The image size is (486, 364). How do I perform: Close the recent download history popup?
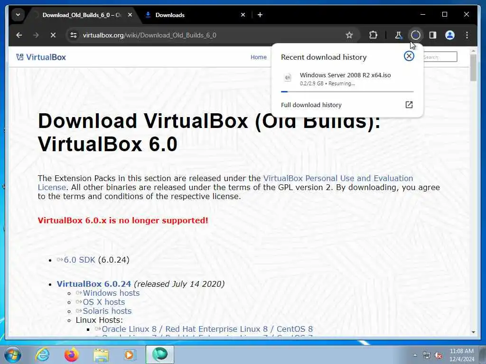[x=409, y=56]
